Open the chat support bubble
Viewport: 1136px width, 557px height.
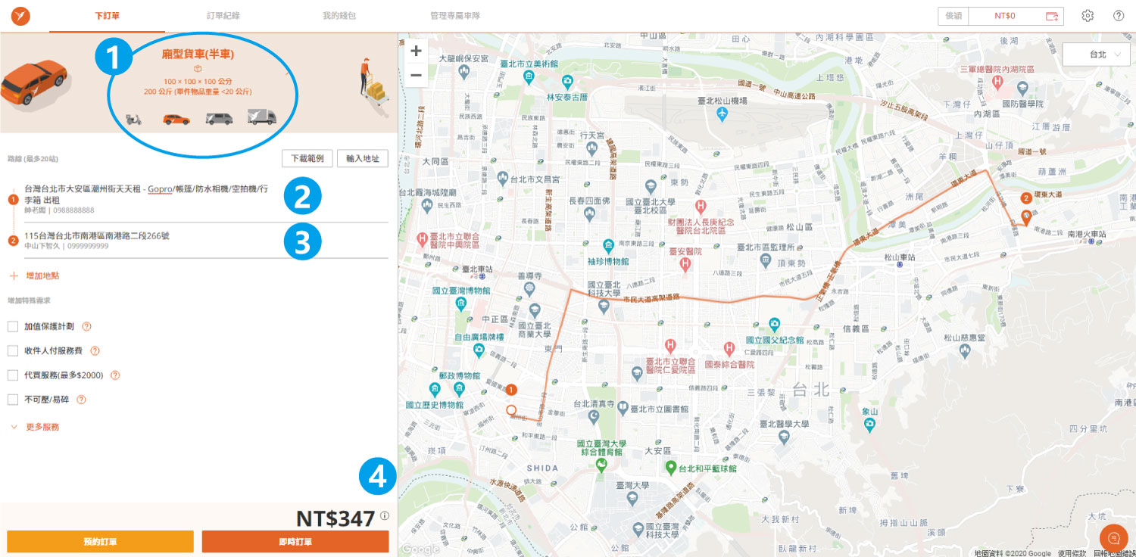1113,537
